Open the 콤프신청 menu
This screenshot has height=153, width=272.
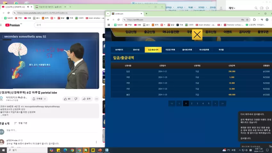pyautogui.click(x=211, y=32)
